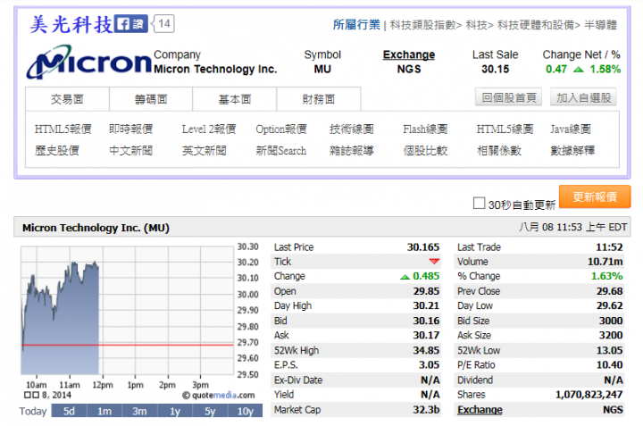The image size is (643, 426).
Task: Select the 3m chart range
Action: [x=139, y=411]
